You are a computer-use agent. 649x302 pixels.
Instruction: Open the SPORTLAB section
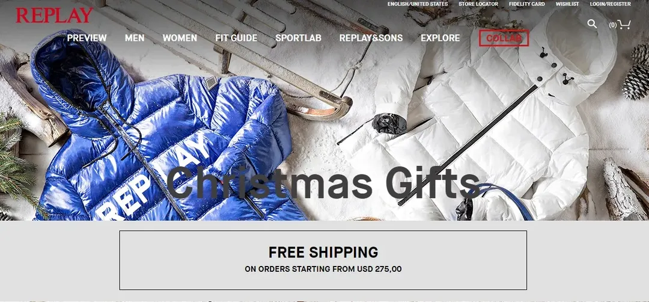click(x=299, y=38)
